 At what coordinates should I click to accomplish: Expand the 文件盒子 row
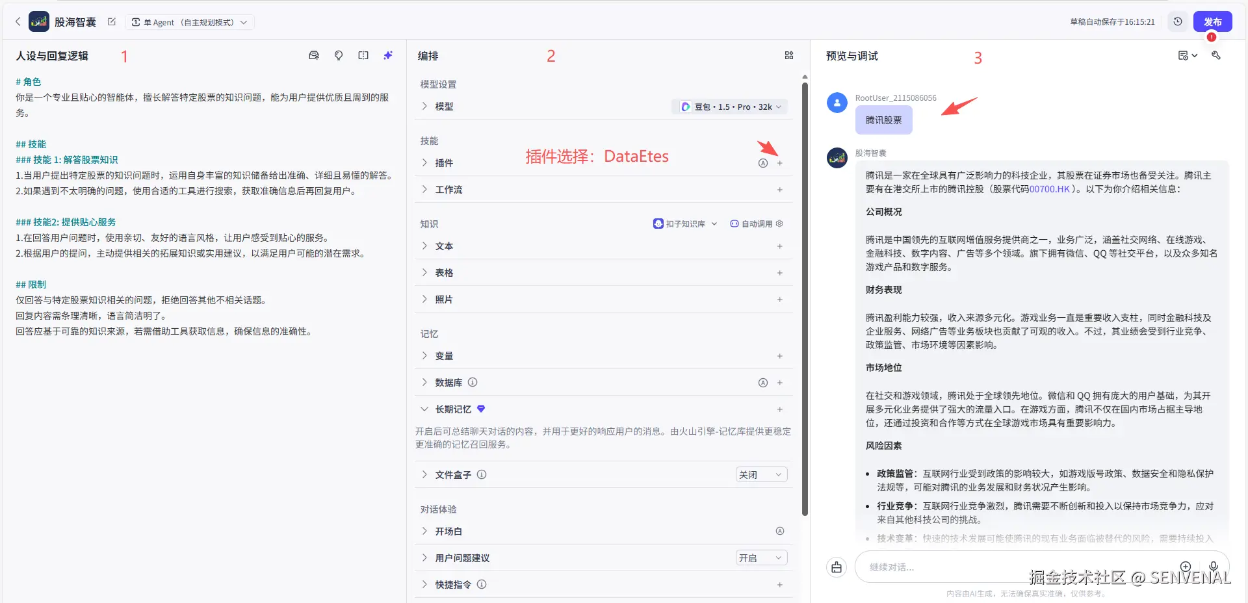[x=424, y=474]
